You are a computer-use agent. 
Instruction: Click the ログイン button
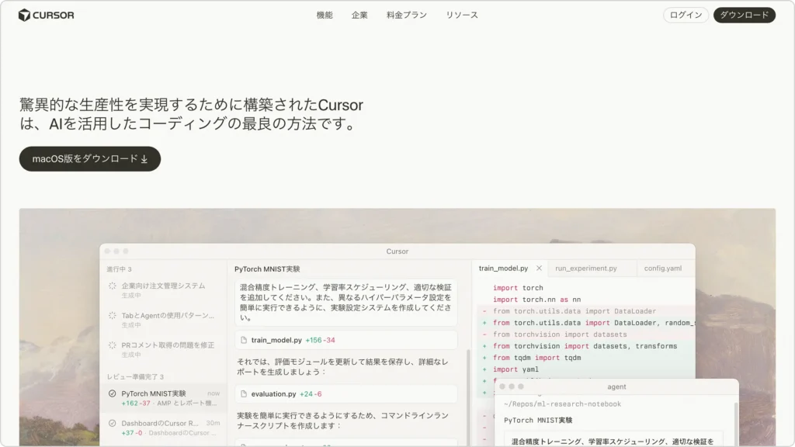(x=685, y=14)
